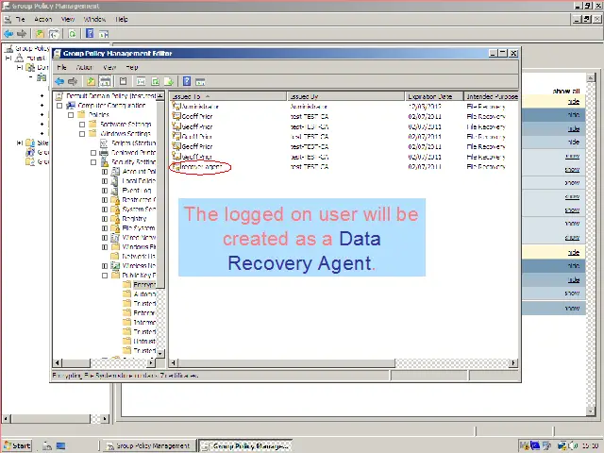
Task: Click Back arrow in Editor toolbar
Action: click(x=59, y=81)
